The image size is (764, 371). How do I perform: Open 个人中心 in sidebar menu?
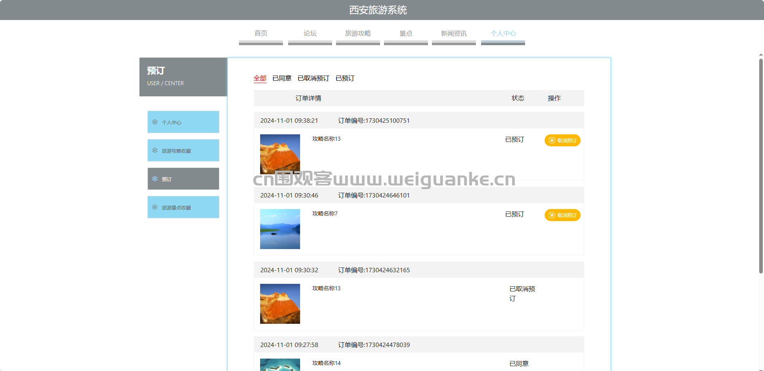pyautogui.click(x=183, y=122)
